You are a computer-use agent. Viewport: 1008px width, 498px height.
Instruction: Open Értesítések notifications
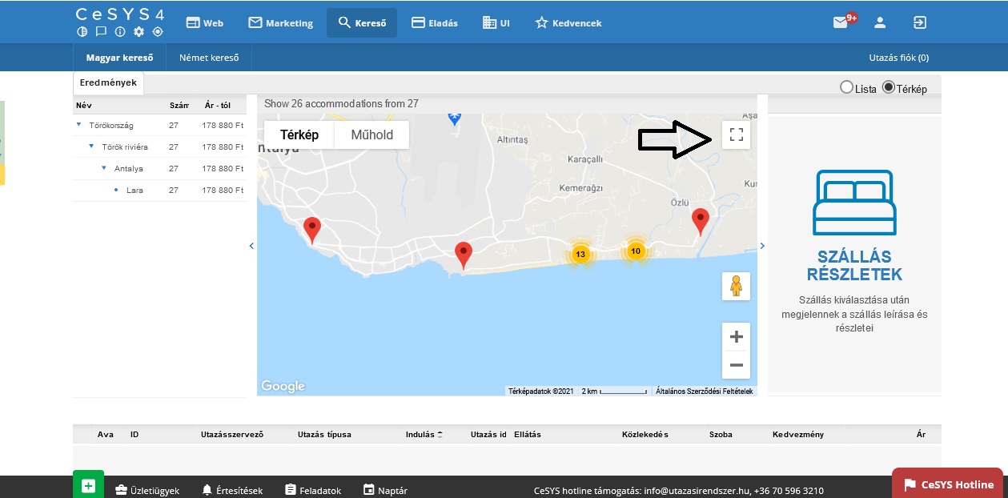pyautogui.click(x=232, y=490)
